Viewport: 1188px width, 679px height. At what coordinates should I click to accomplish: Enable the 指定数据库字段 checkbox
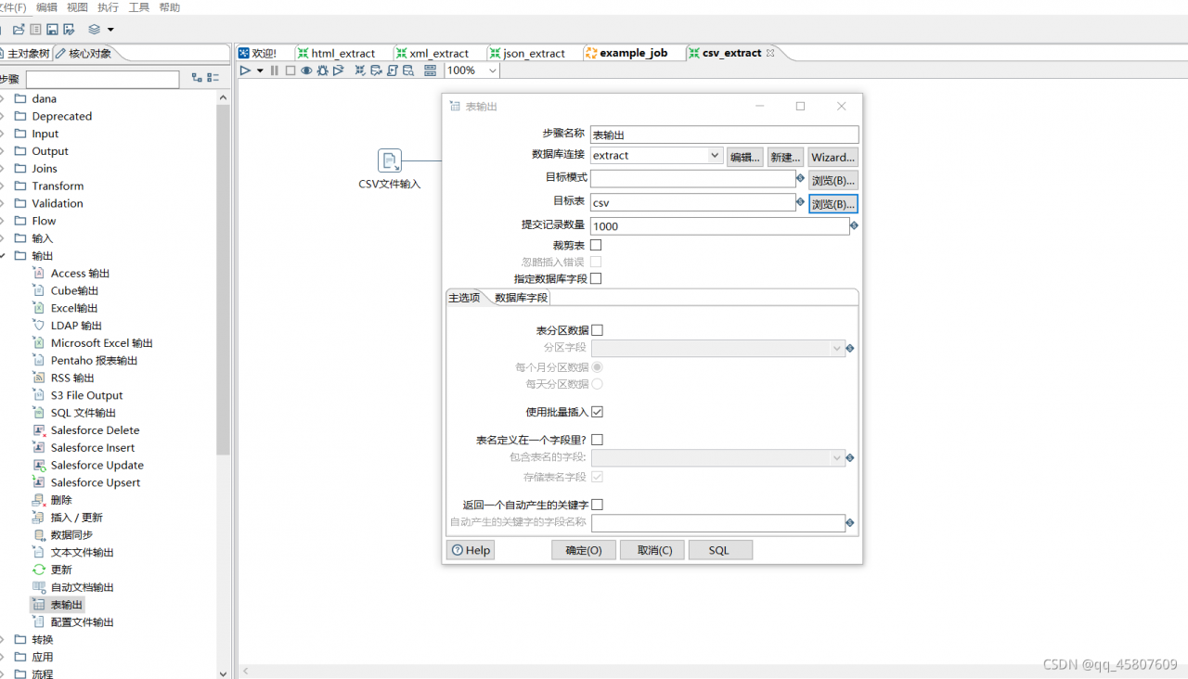pyautogui.click(x=596, y=278)
